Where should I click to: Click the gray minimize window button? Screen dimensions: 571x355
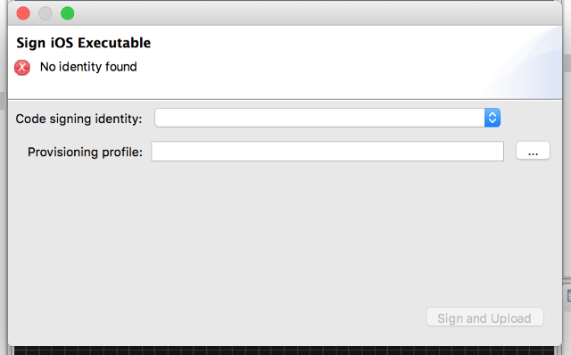pos(46,13)
